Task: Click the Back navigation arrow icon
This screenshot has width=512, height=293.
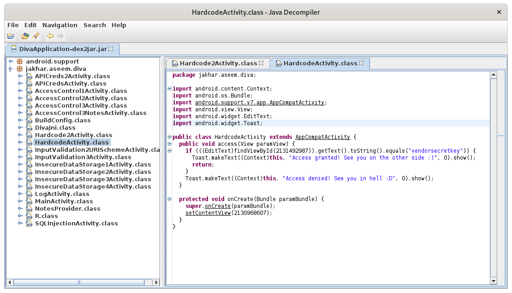Action: coord(50,36)
